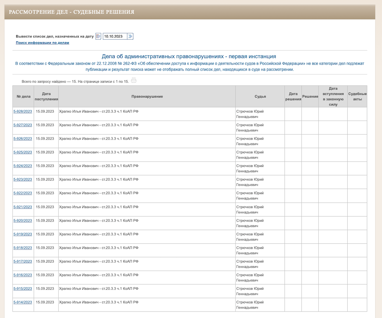Open case 5-928/2023
This screenshot has height=318, width=382.
tap(23, 111)
